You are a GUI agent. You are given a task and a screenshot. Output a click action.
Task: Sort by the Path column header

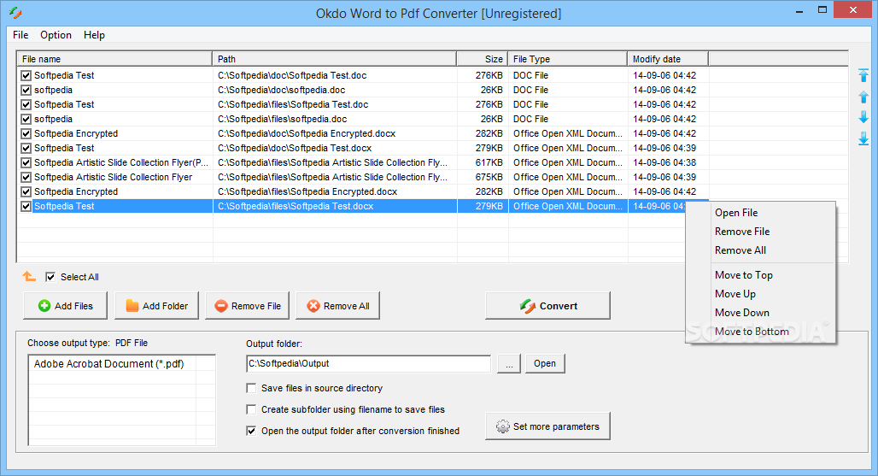tap(334, 59)
